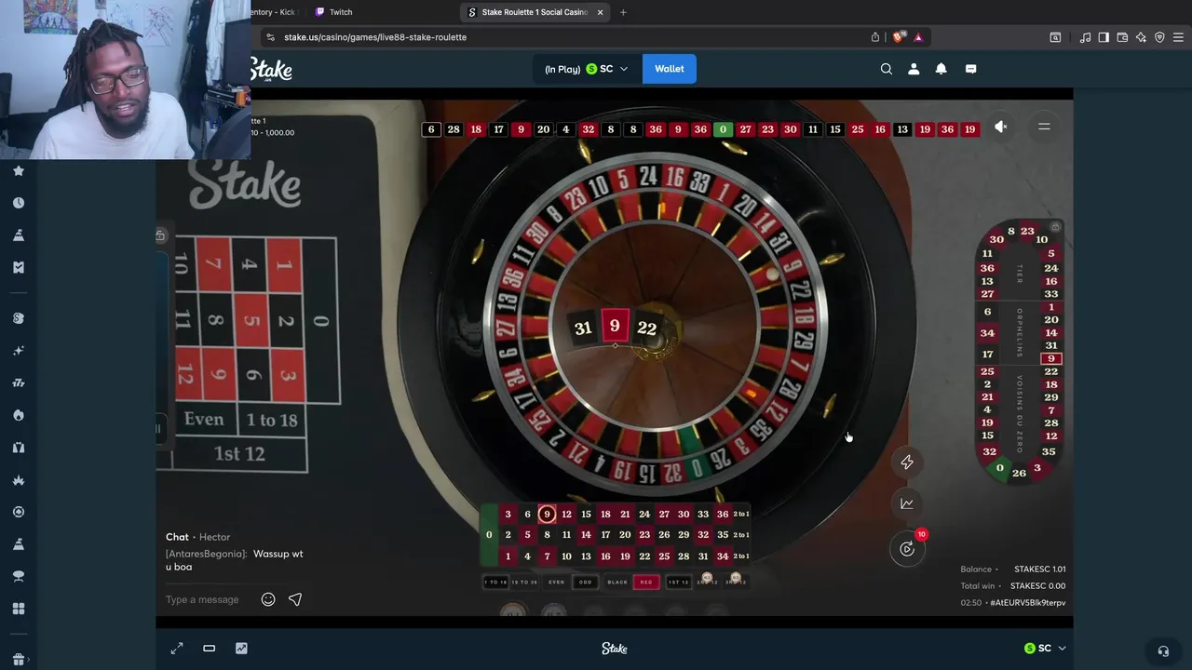
Task: Bet on 1ST 12 dozen
Action: pos(678,583)
